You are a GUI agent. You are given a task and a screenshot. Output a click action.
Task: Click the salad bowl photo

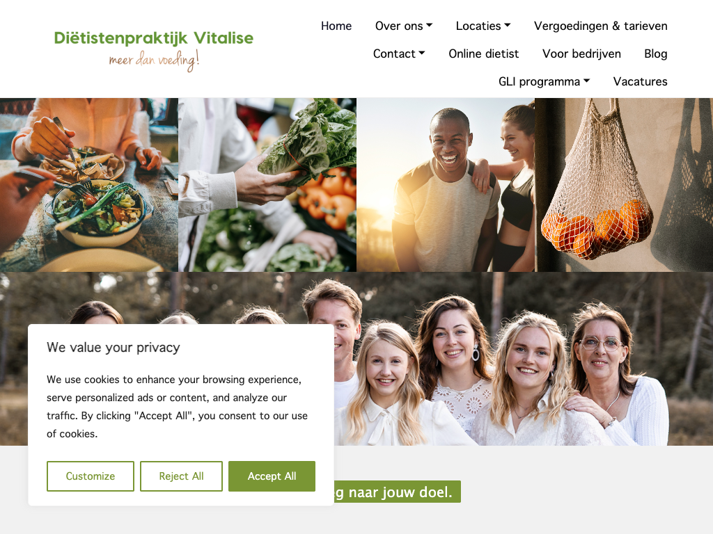pos(89,185)
